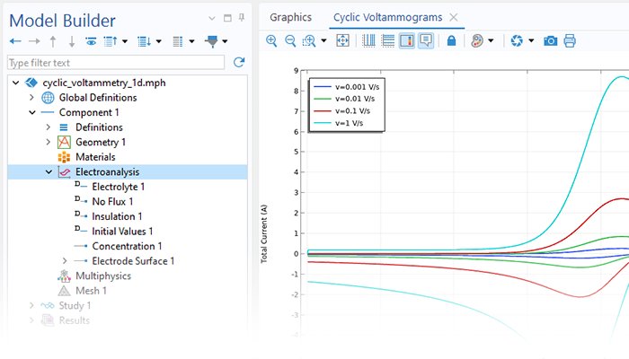
Task: Move node up arrow in Model Builder
Action: [x=53, y=41]
